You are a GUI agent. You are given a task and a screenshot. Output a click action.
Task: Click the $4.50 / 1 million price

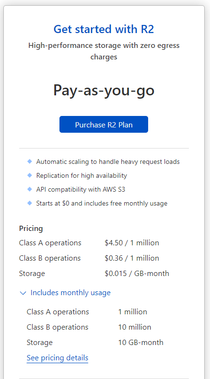pos(132,242)
